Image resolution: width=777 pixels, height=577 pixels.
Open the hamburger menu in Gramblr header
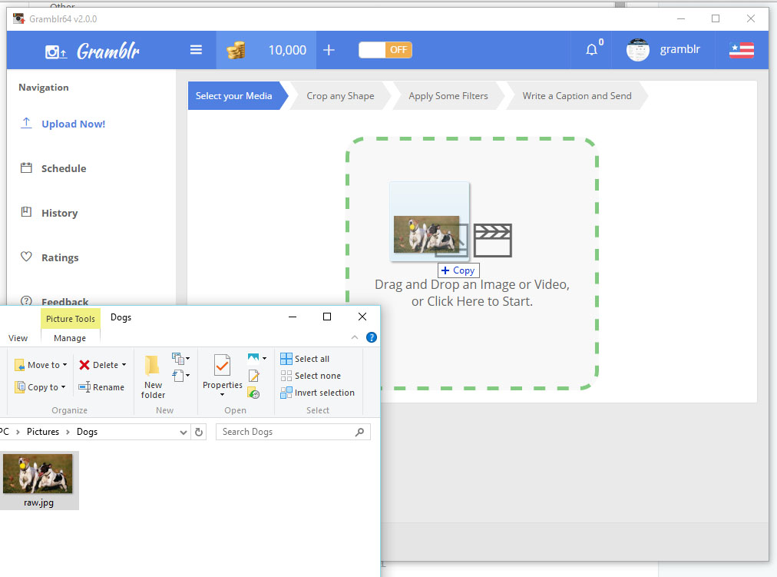tap(197, 50)
